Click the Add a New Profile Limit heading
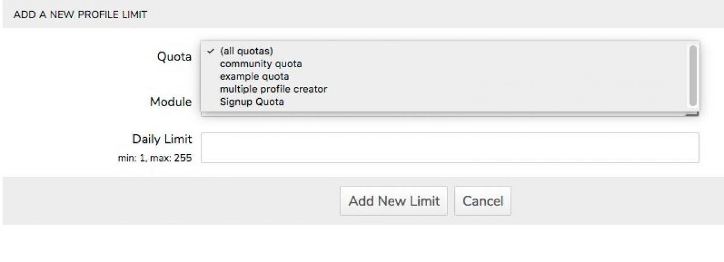 tap(80, 15)
